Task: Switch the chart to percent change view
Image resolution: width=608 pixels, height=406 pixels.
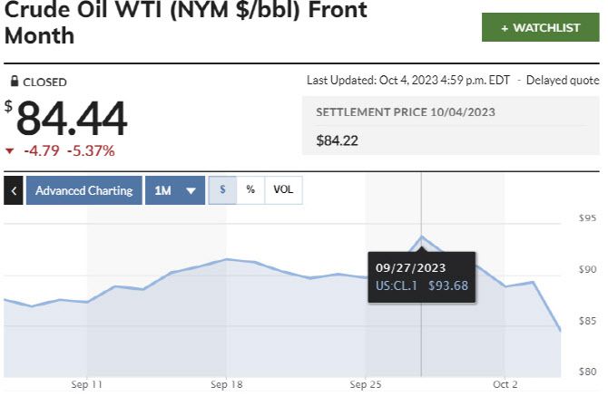Action: click(250, 190)
